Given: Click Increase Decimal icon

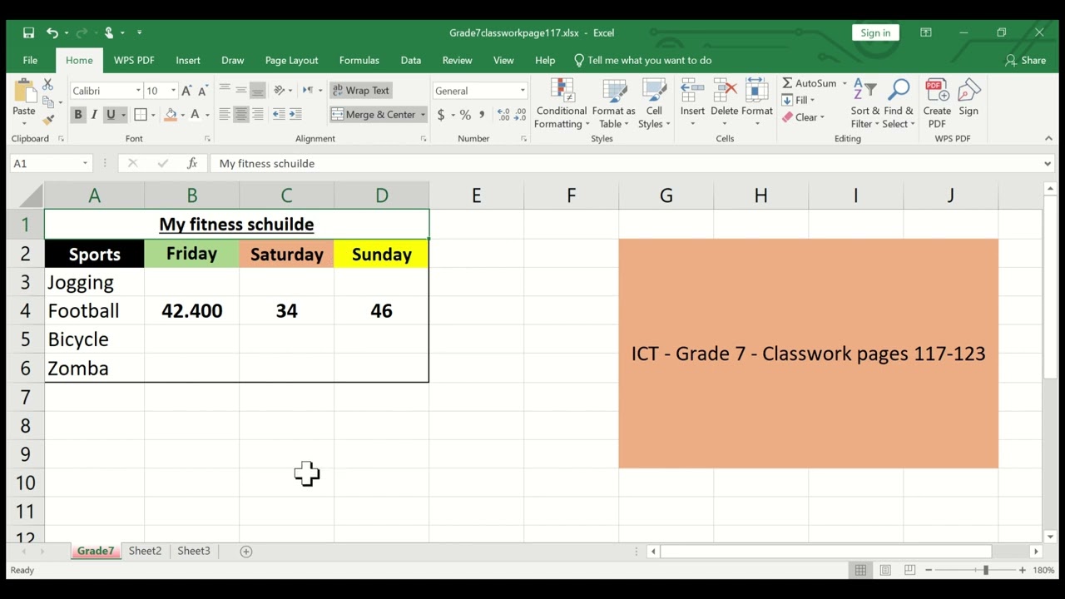Looking at the screenshot, I should click(x=503, y=115).
